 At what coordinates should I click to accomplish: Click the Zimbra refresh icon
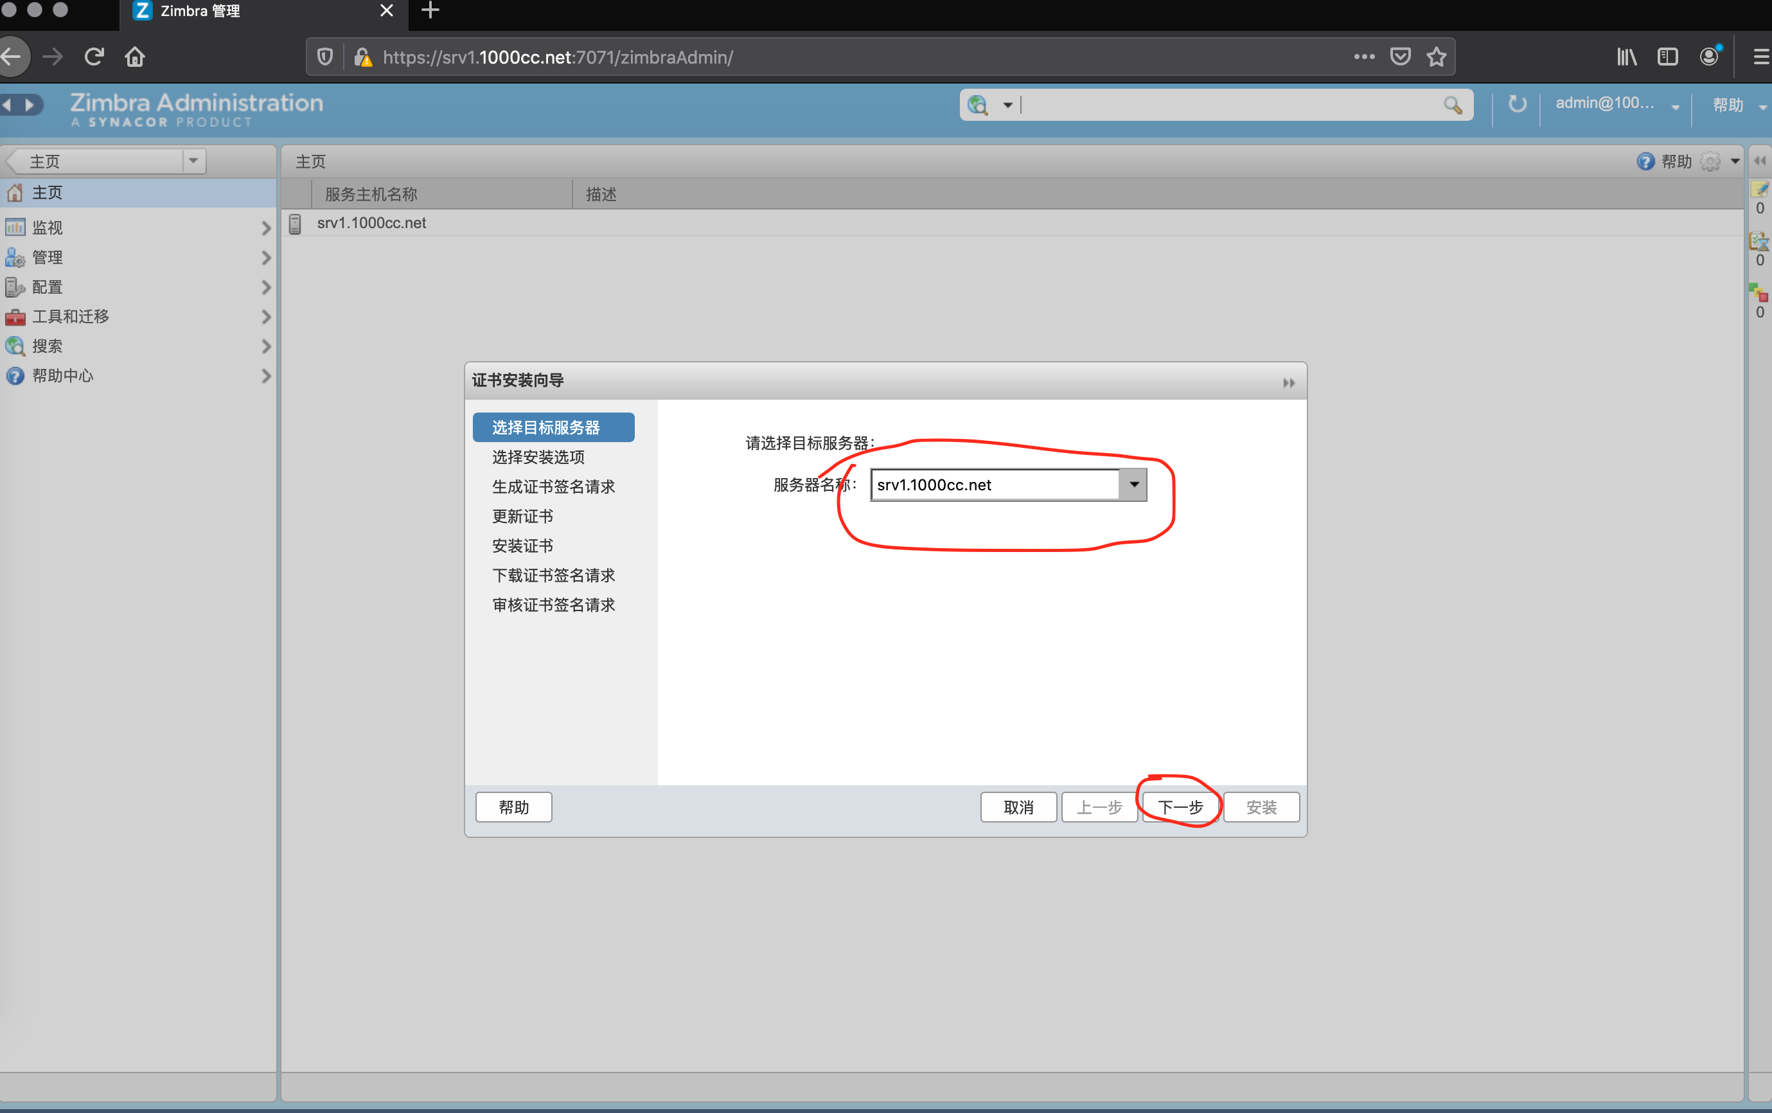click(1517, 104)
